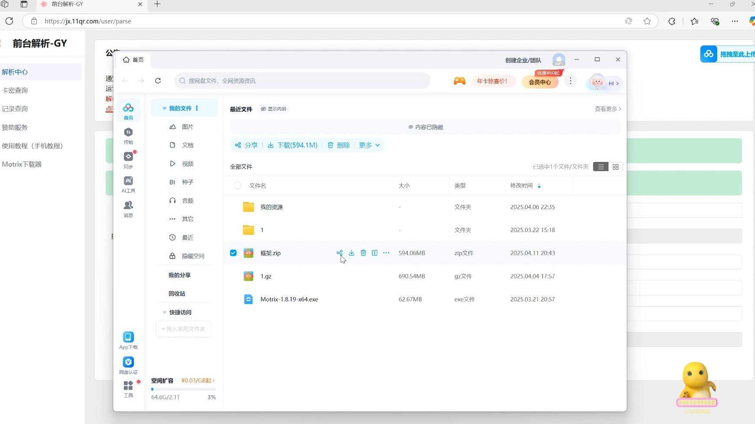Collapse the 我的文件 tree arrow
The width and height of the screenshot is (755, 424).
pos(164,108)
